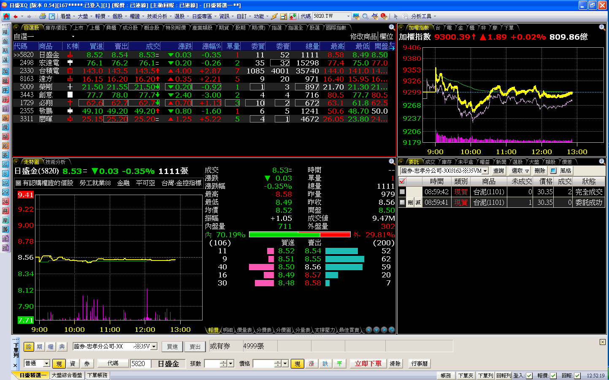Viewport: 609px width, 380px height.
Task: Click the magnifying glass search icon beside code box
Action: point(365,16)
